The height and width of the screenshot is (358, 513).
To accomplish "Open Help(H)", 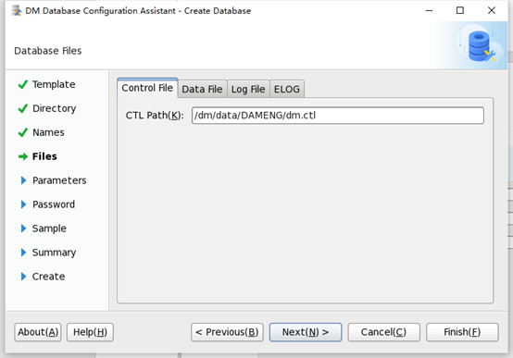I will 90,332.
